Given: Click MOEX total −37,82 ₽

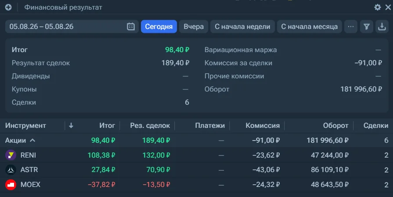Looking at the screenshot, I should (101, 185).
